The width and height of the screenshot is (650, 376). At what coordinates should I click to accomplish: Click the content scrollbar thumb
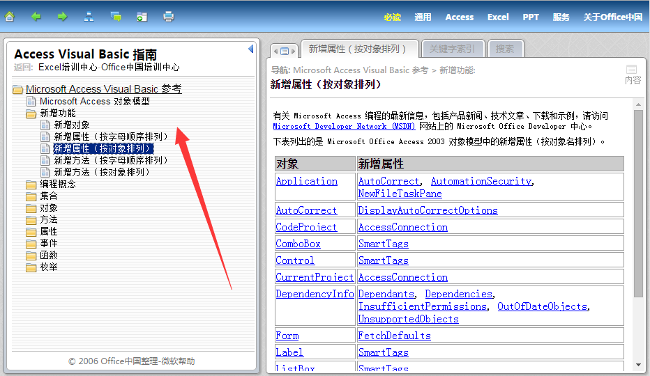pos(638,204)
